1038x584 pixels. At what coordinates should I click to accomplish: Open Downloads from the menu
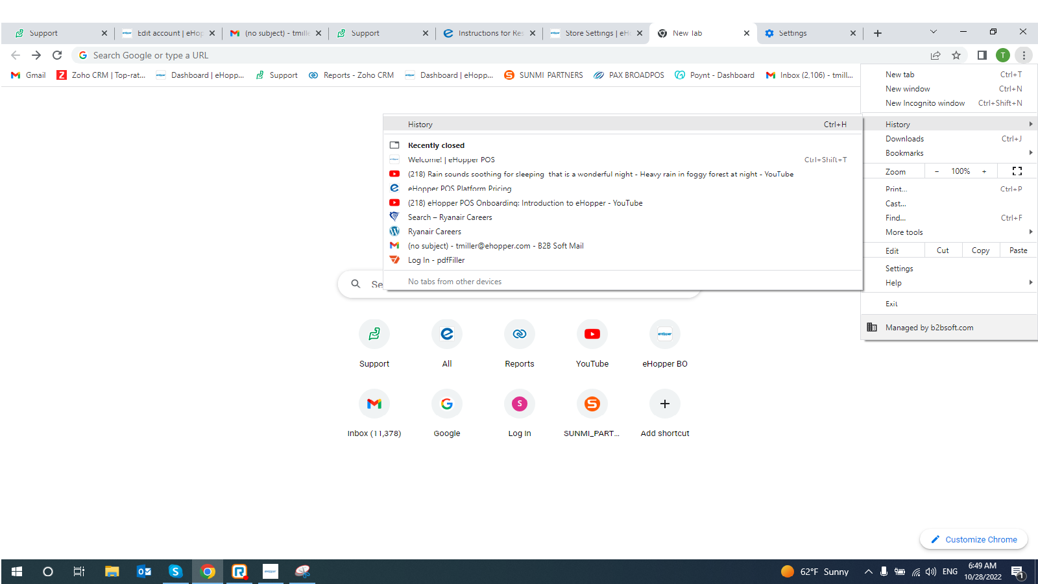click(950, 139)
